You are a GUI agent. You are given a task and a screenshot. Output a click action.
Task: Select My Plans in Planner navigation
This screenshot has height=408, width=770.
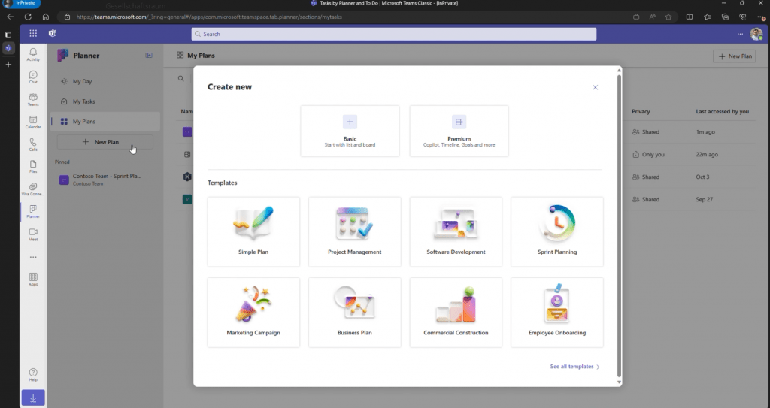(105, 121)
